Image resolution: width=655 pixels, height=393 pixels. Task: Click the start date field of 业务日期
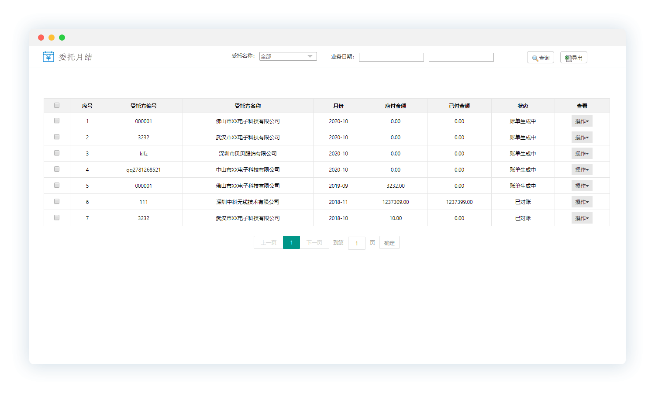pyautogui.click(x=391, y=57)
